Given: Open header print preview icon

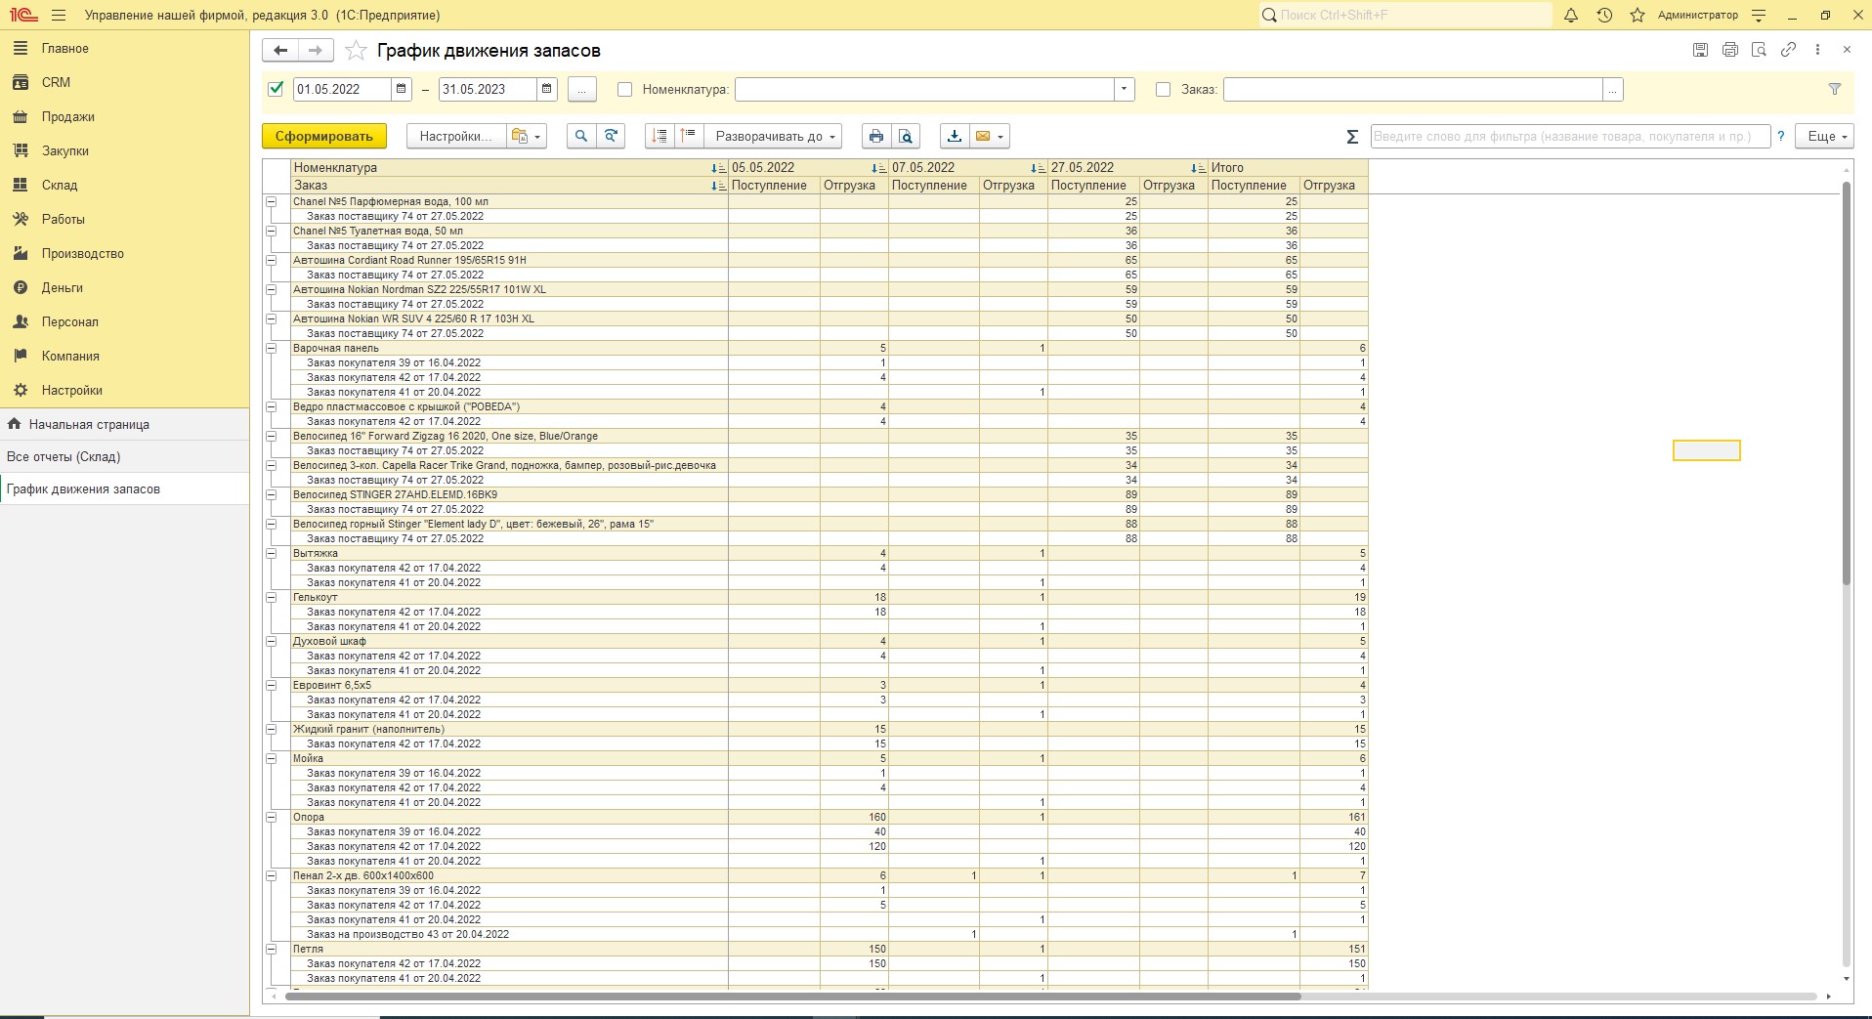Looking at the screenshot, I should [1759, 50].
